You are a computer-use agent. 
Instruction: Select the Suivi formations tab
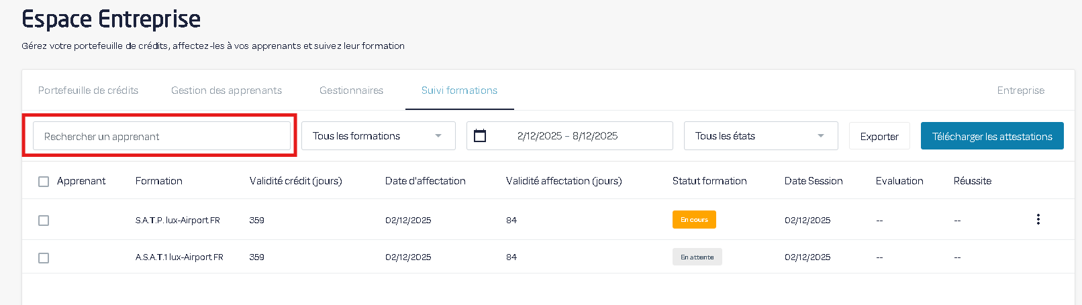[459, 90]
